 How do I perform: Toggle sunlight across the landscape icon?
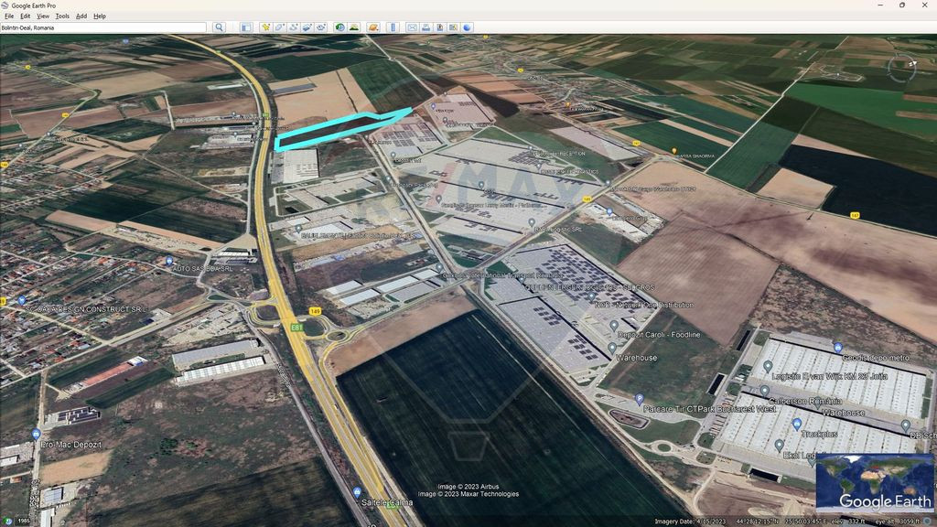(x=354, y=27)
